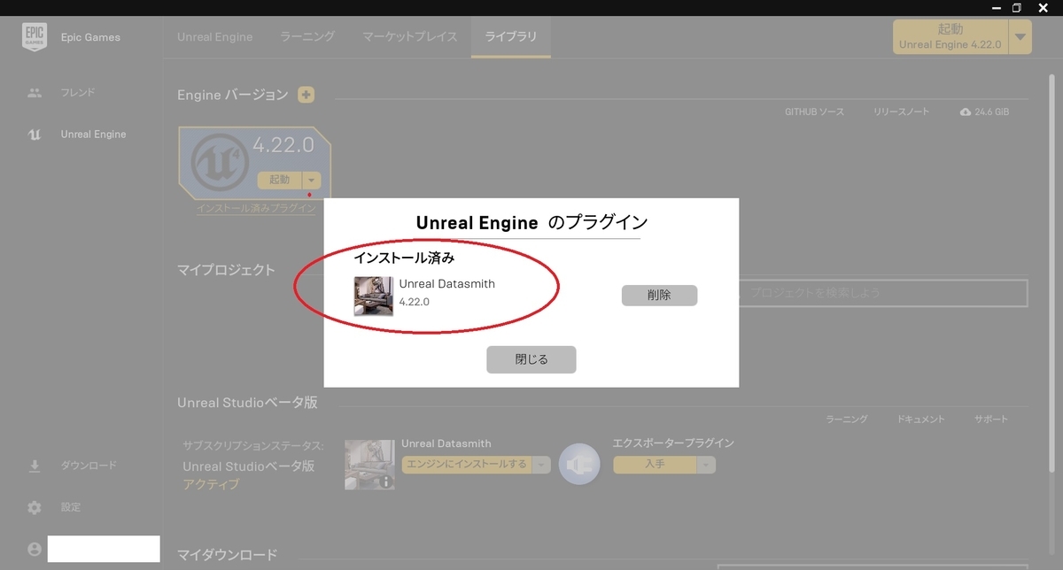
Task: Click the cloud download icon showing 24.6 GiB
Action: pyautogui.click(x=965, y=112)
